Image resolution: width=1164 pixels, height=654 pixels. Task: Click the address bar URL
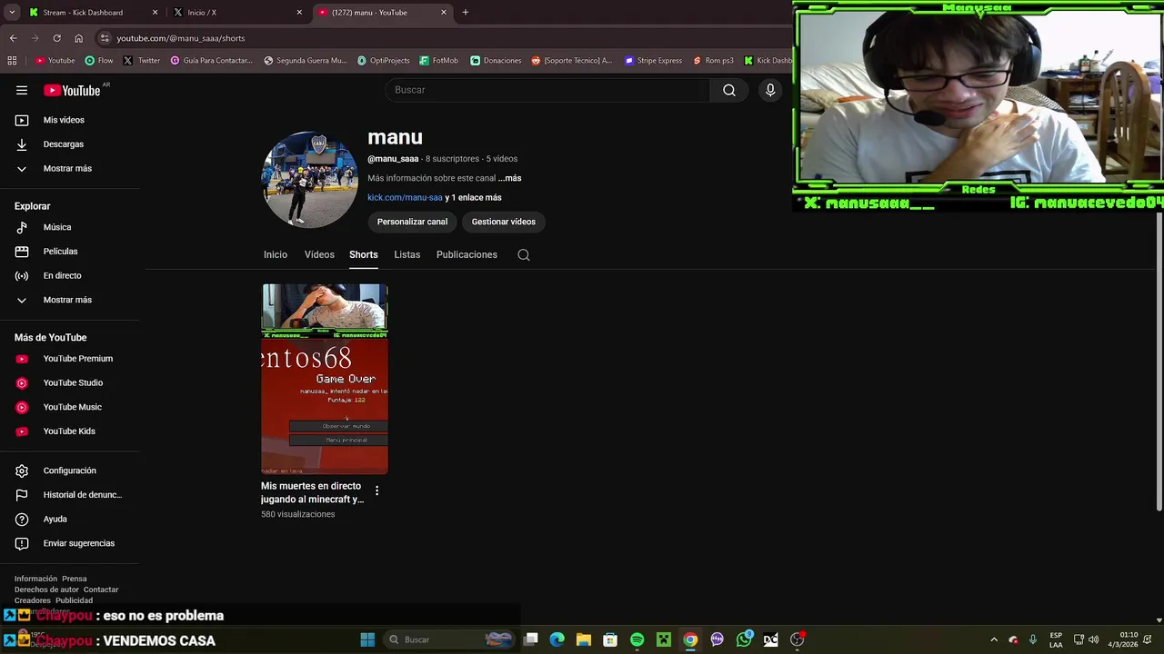[180, 38]
